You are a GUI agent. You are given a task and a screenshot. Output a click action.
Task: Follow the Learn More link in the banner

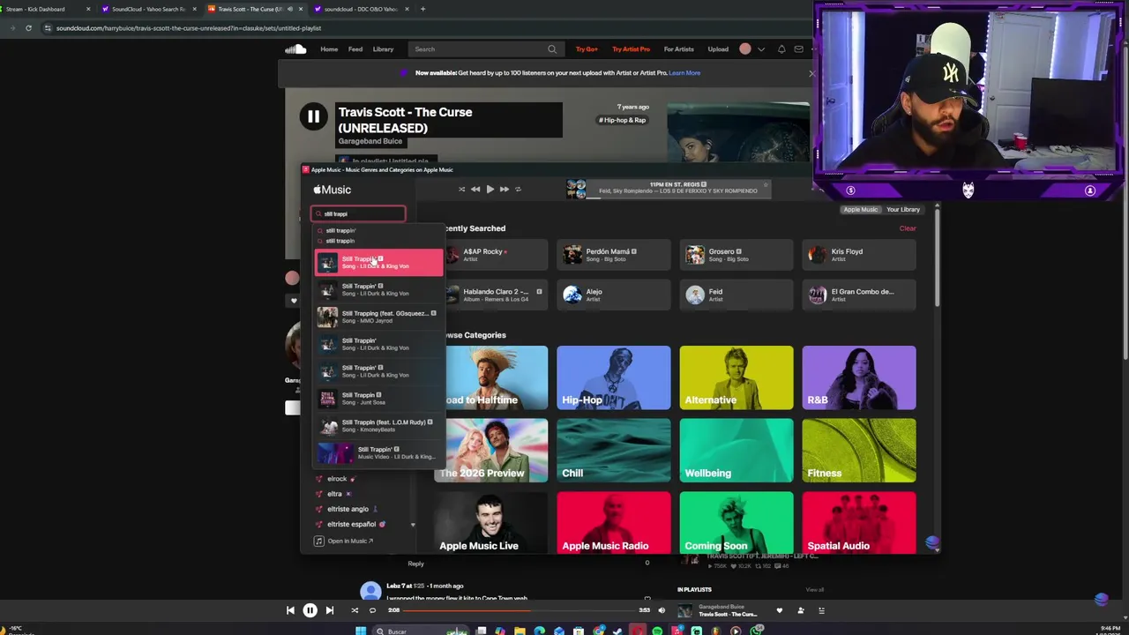684,73
